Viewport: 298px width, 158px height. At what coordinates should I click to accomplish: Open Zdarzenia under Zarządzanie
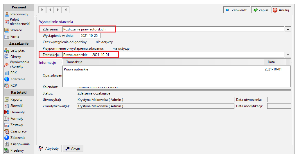(x=15, y=79)
